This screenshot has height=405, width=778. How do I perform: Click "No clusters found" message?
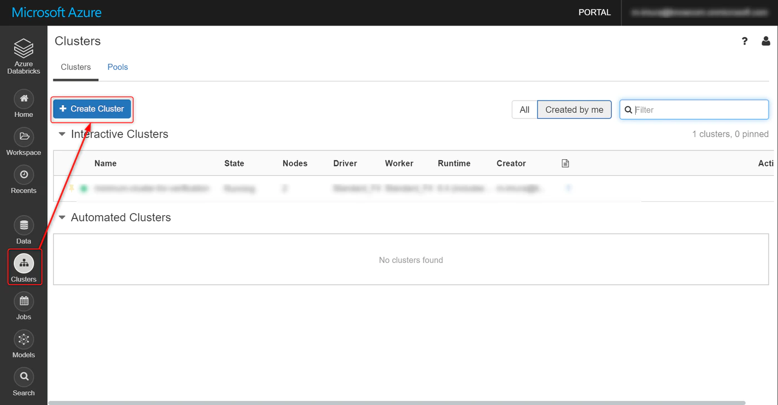click(x=411, y=260)
